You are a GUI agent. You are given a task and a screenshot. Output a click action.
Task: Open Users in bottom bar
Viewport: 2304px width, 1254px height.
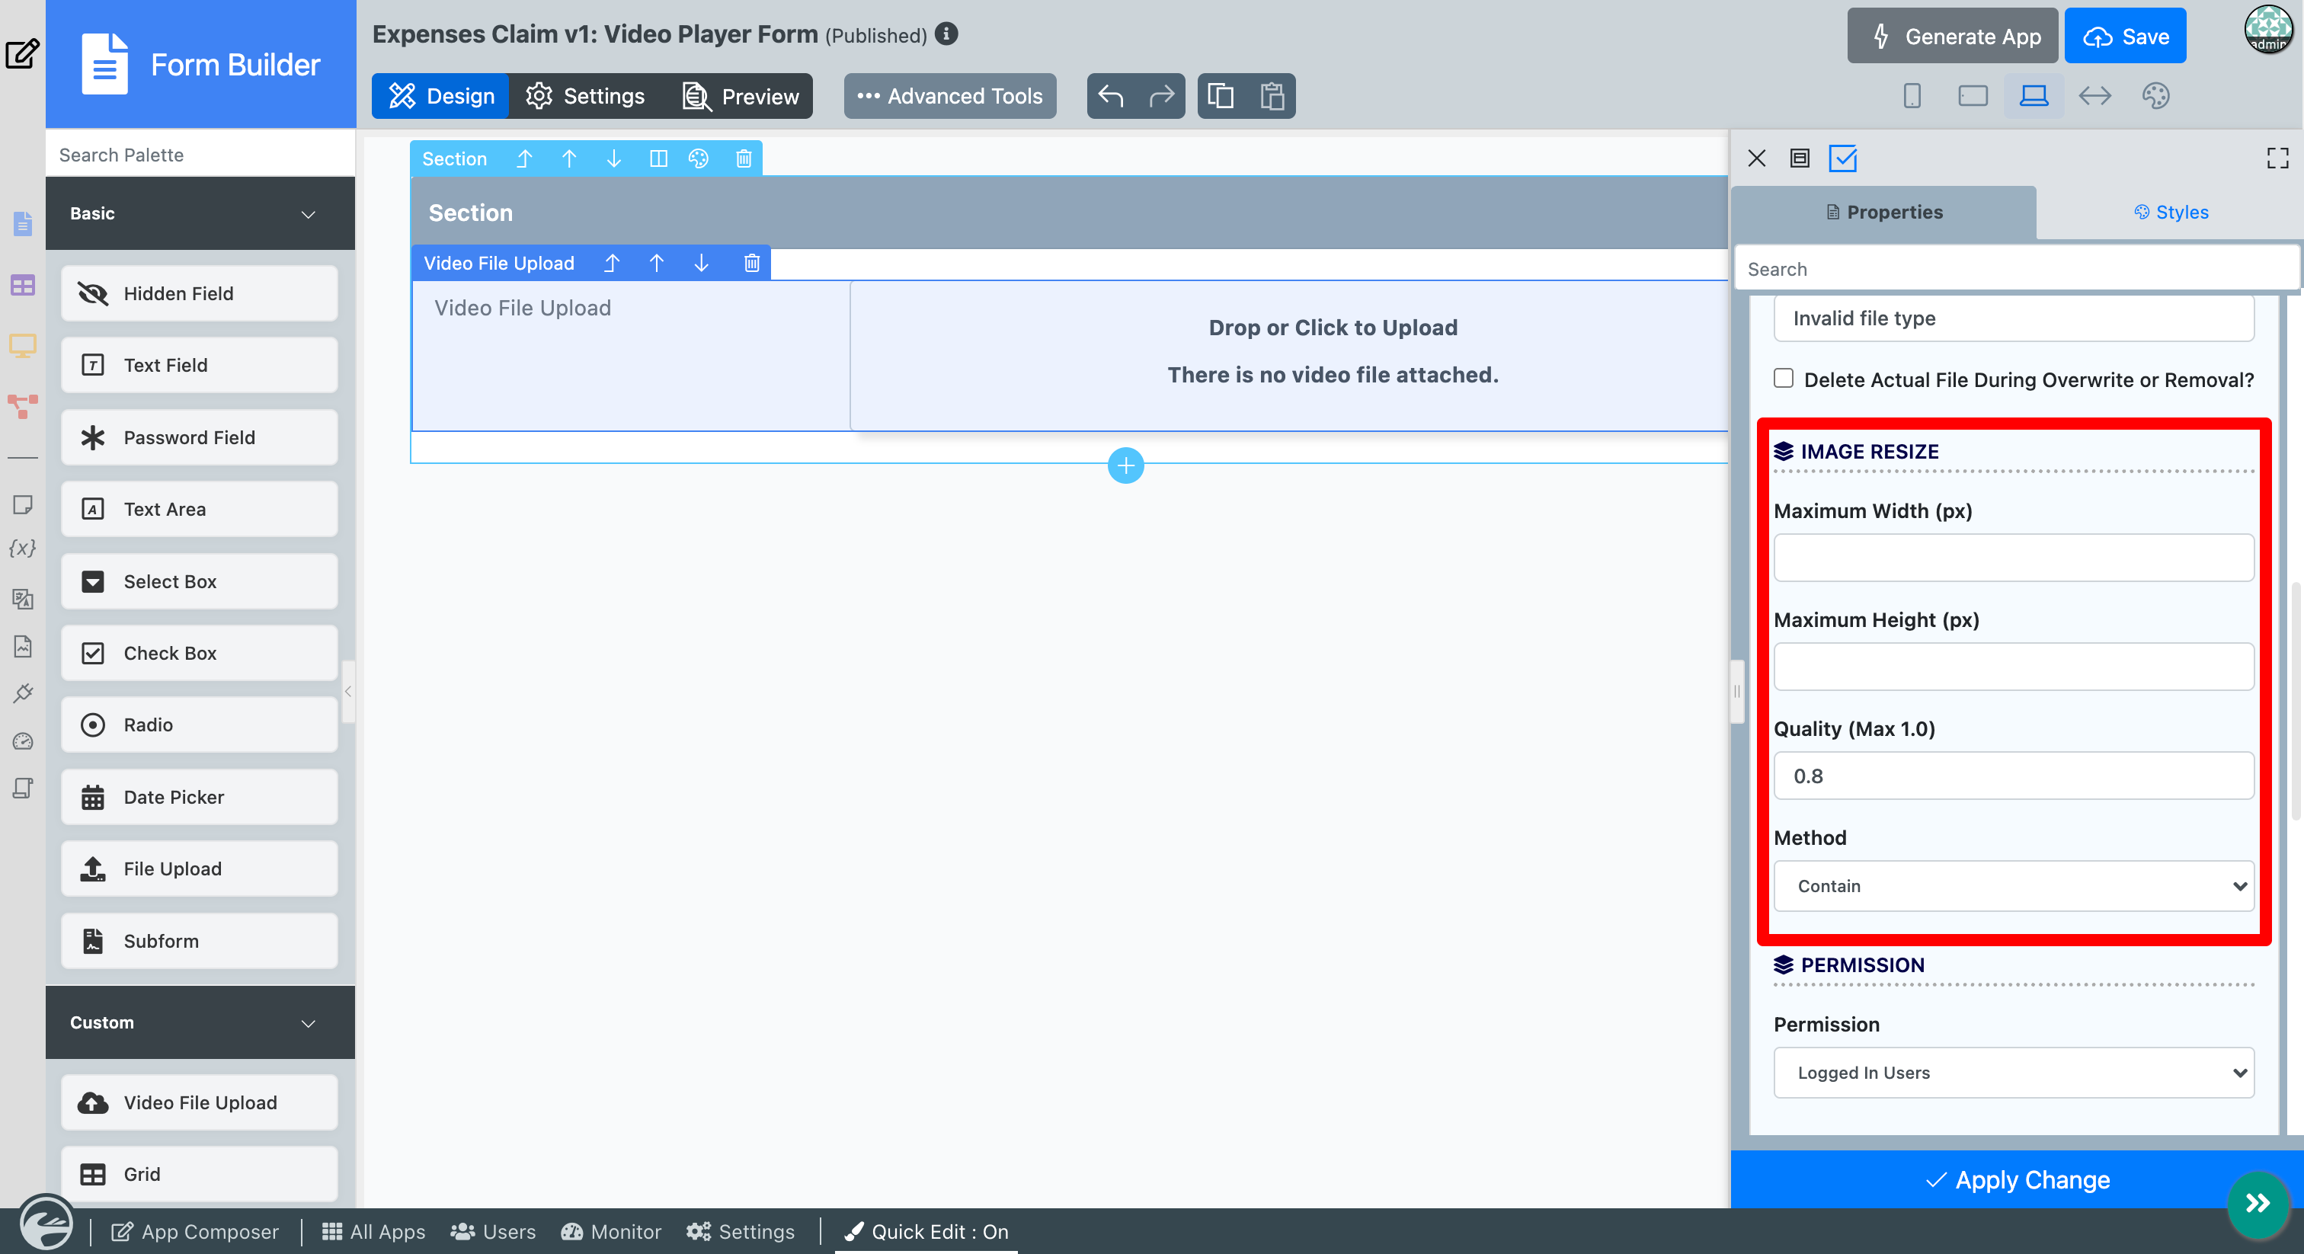click(x=493, y=1232)
